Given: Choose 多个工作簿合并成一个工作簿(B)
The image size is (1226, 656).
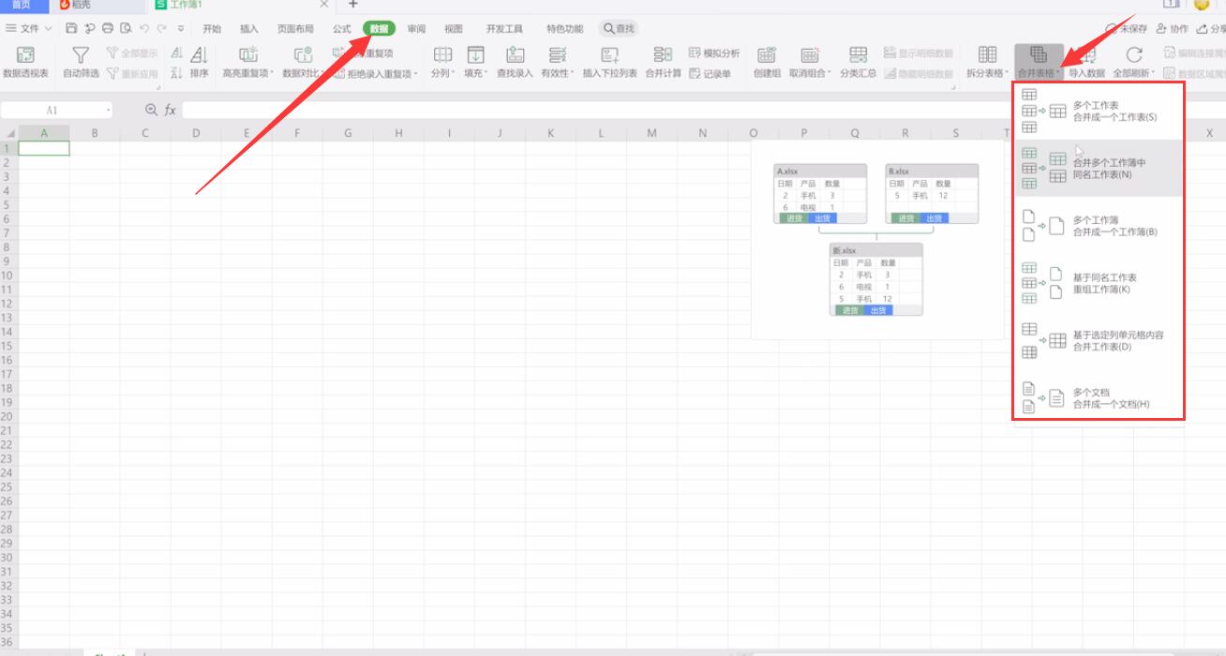Looking at the screenshot, I should pyautogui.click(x=1099, y=226).
